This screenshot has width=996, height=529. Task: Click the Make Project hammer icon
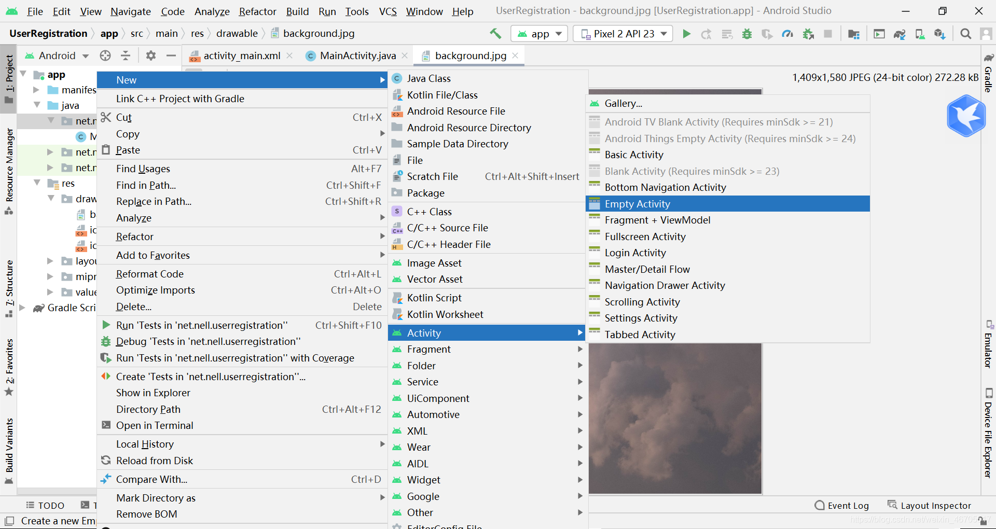[x=495, y=34]
